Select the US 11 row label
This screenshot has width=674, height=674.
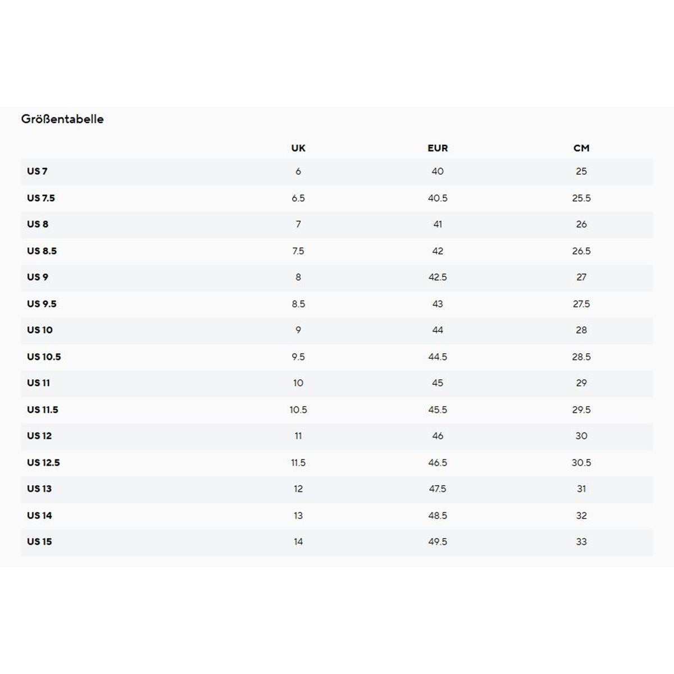[38, 382]
